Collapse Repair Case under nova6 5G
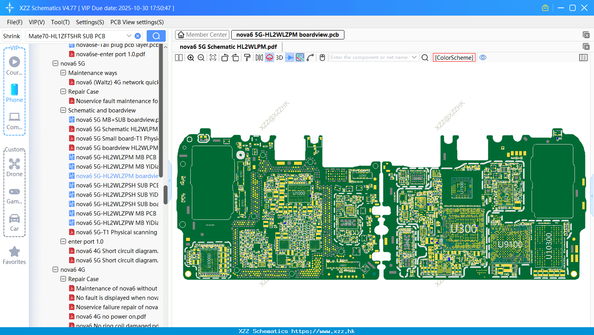This screenshot has height=335, width=594. [x=63, y=91]
